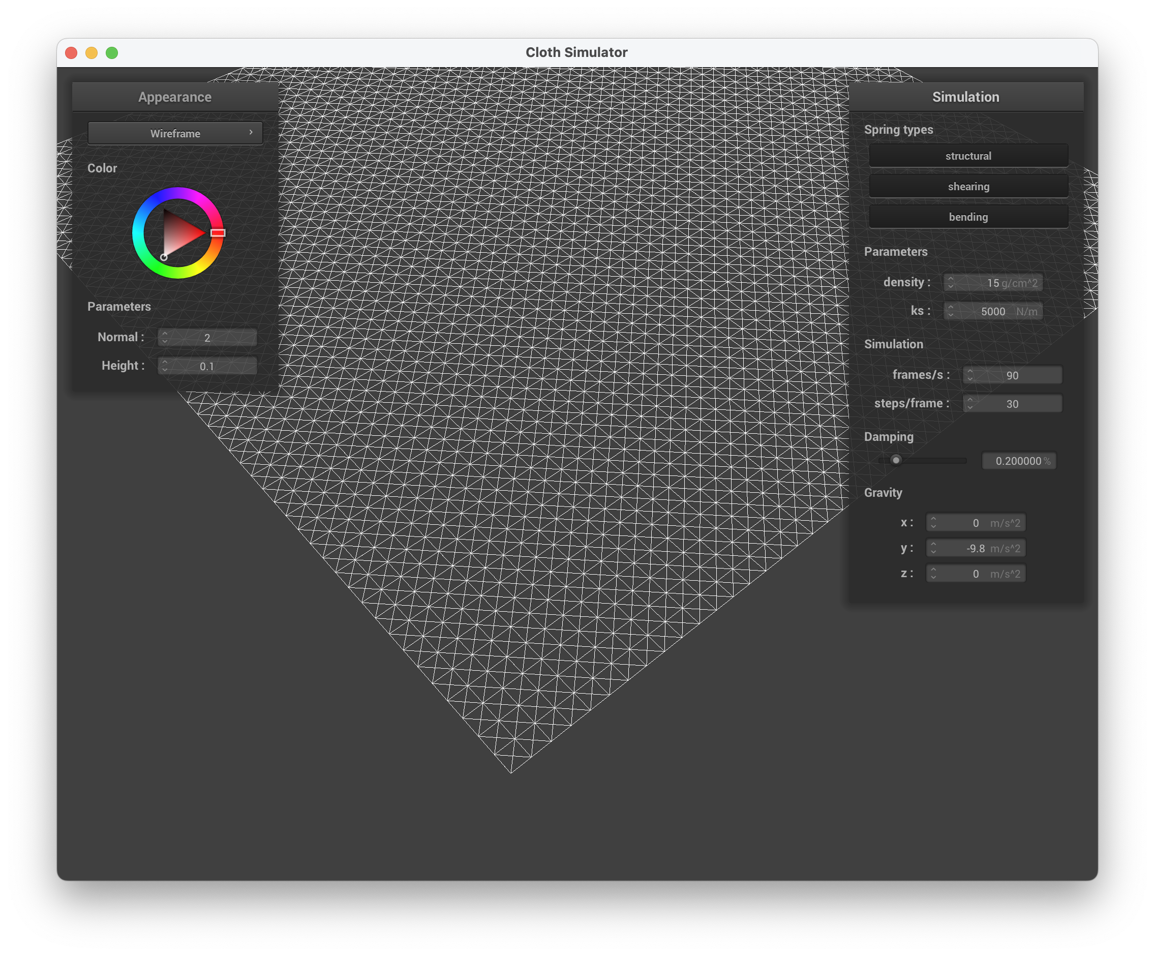Viewport: 1155px width, 956px height.
Task: Click the Appearance panel header
Action: (x=175, y=97)
